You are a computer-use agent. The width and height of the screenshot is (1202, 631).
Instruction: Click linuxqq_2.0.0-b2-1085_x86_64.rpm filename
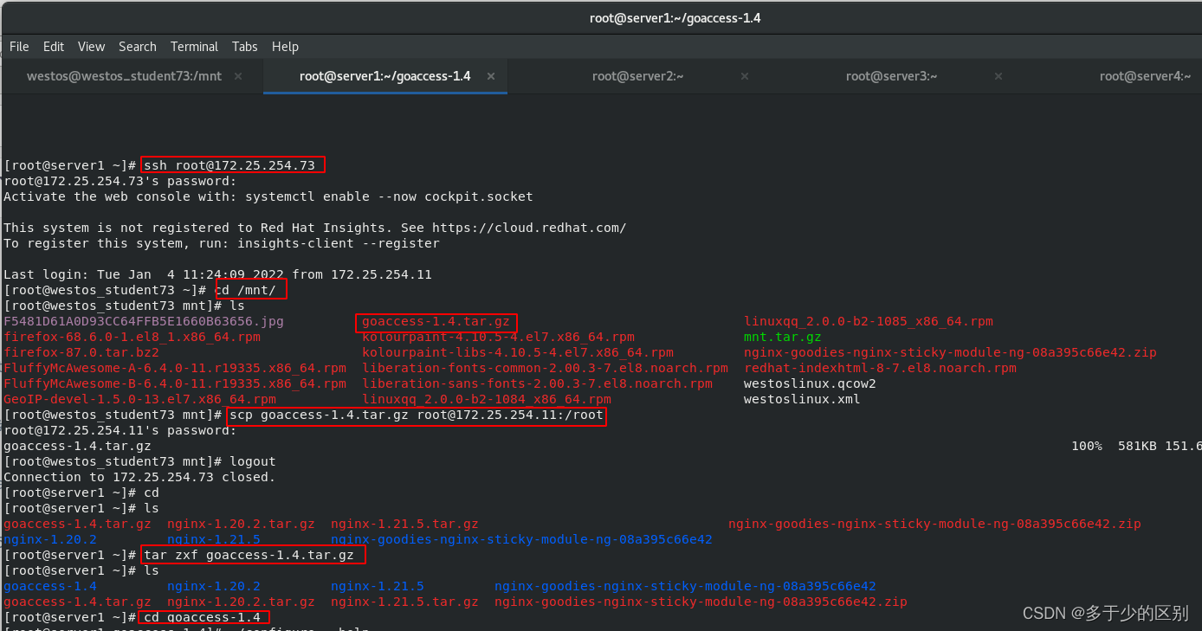pos(869,321)
